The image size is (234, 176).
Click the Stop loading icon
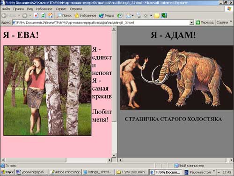click(x=36, y=15)
